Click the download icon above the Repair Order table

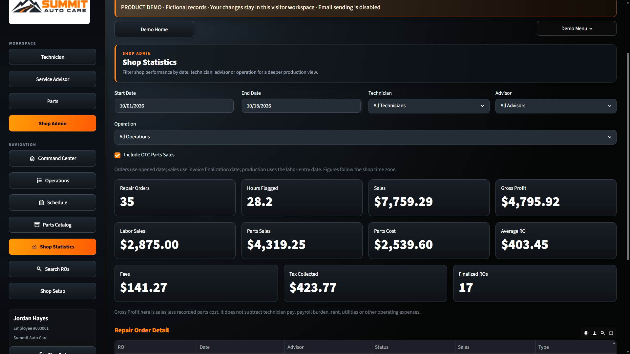594,333
